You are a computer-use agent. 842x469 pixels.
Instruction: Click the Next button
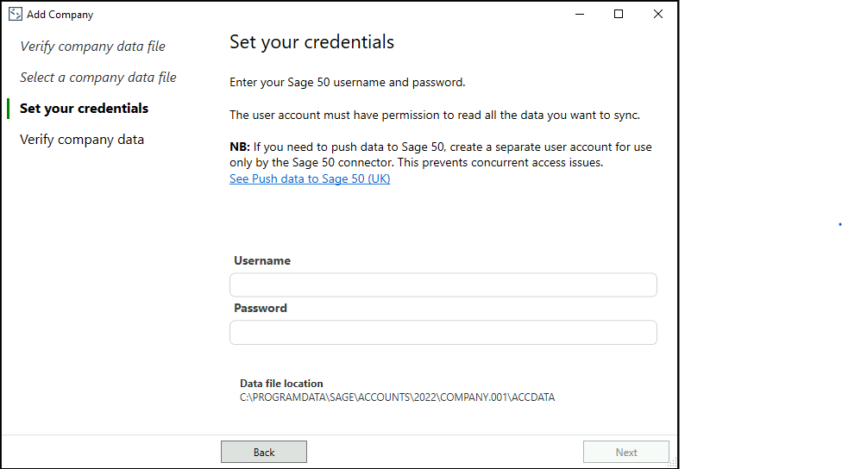tap(625, 452)
